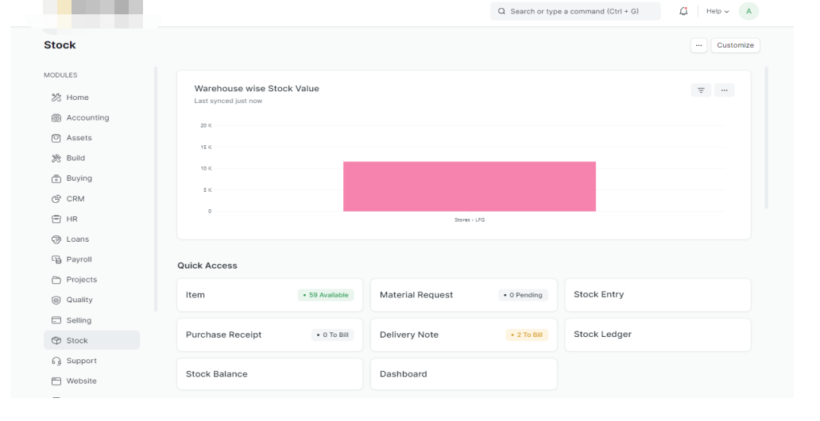Open the notifications bell icon

683,11
